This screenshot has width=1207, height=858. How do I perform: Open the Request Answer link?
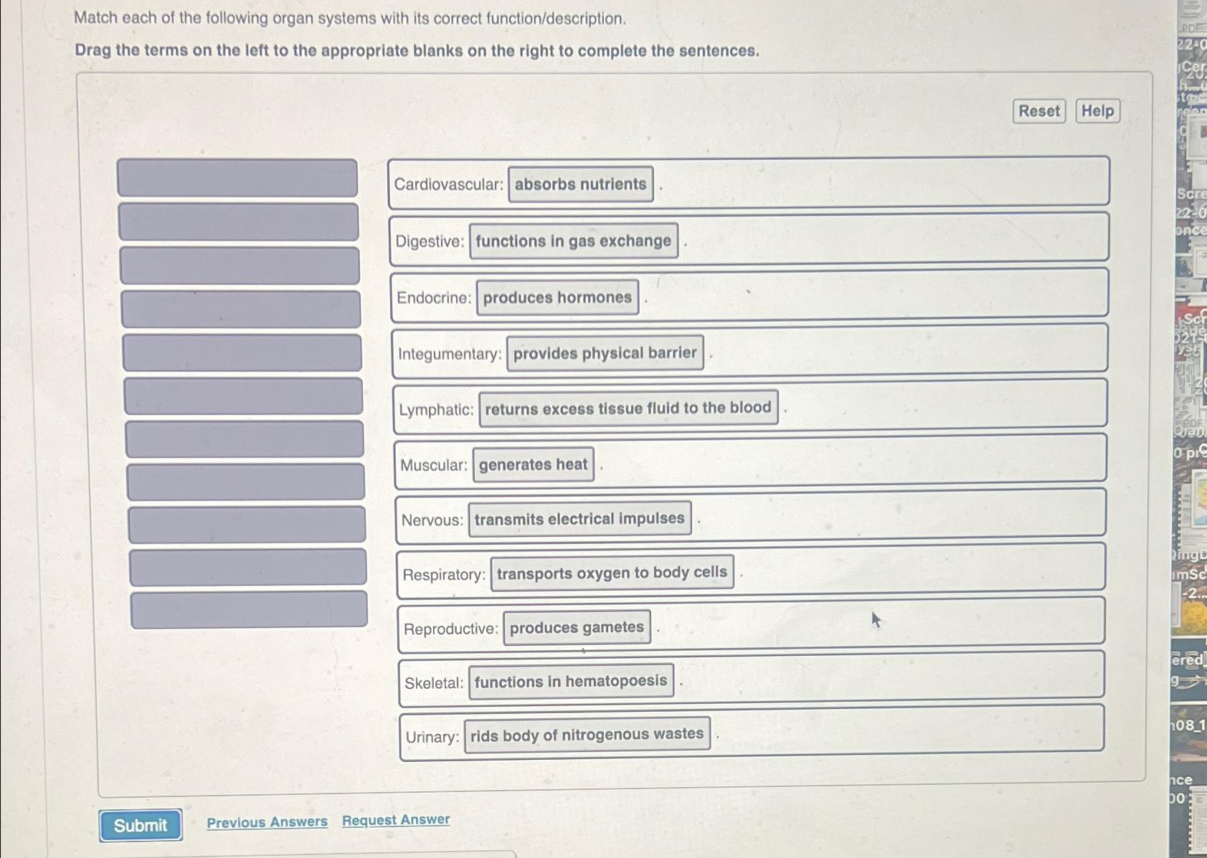point(396,820)
